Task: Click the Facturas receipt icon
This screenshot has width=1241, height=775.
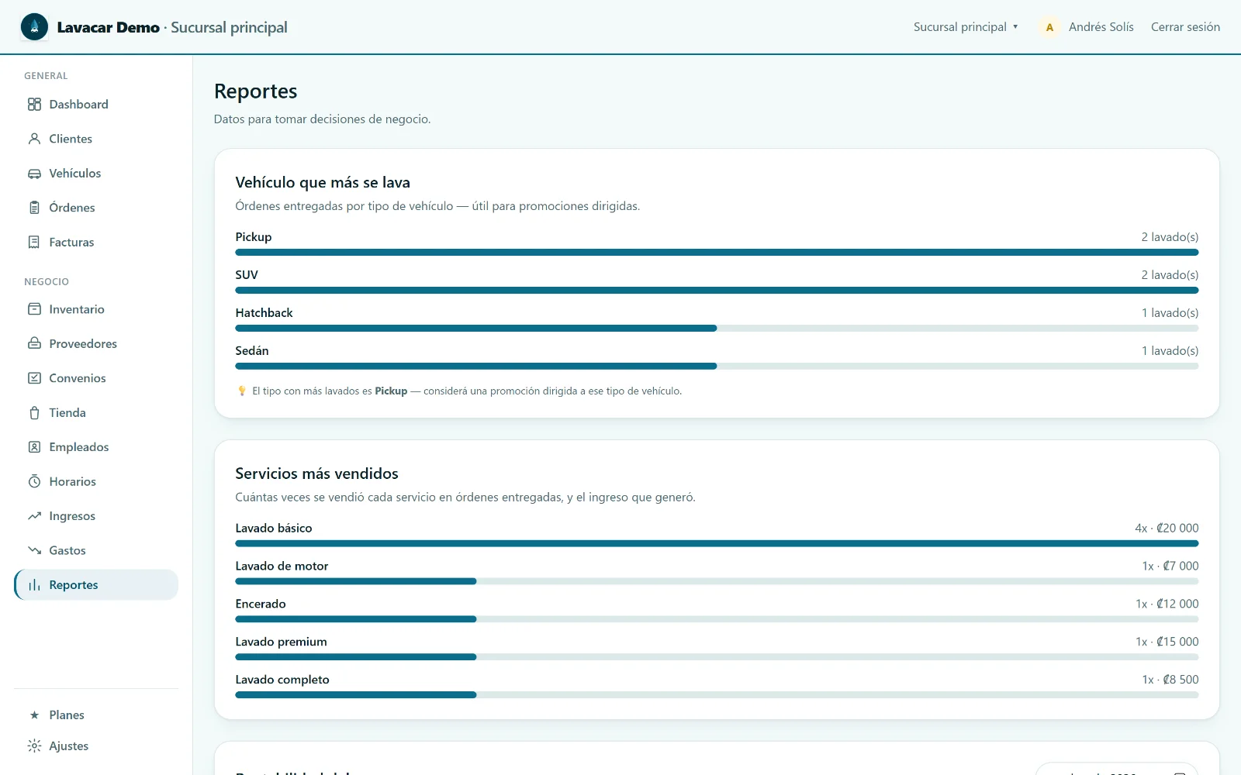Action: pyautogui.click(x=34, y=243)
